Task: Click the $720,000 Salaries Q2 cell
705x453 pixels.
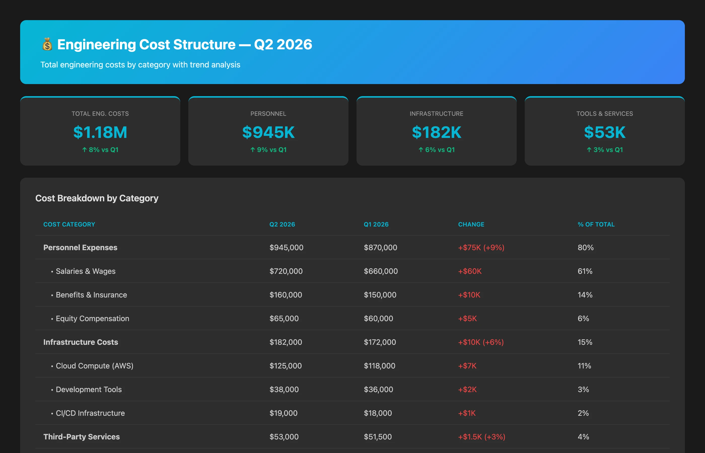Action: tap(286, 271)
